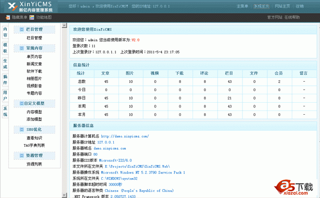Click the function map grid icon (功能地图)

[x=31, y=17]
